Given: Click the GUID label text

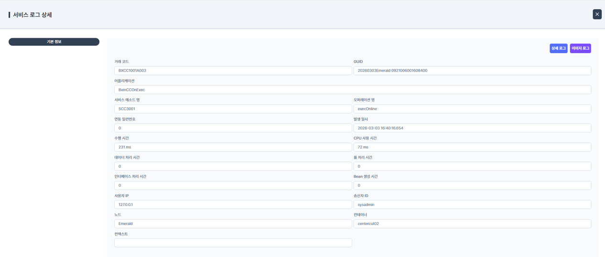Looking at the screenshot, I should (x=358, y=62).
